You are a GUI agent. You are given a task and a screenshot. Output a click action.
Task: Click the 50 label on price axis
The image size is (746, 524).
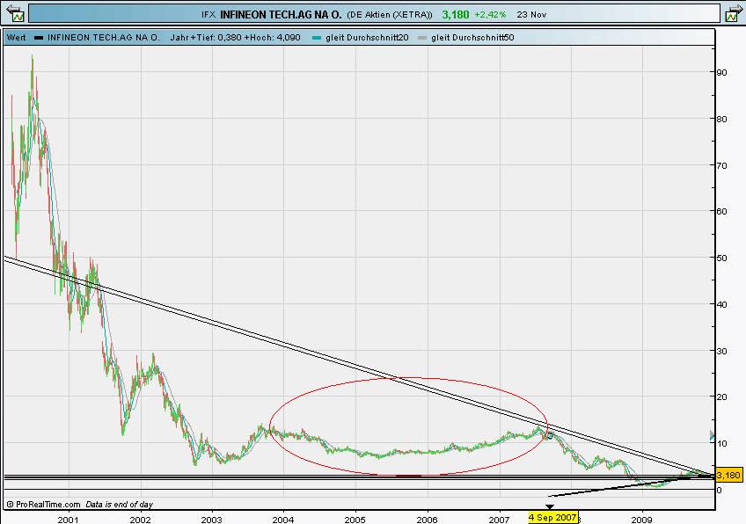[x=721, y=258]
